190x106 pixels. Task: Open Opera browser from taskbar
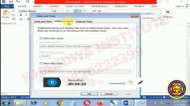click(87, 103)
